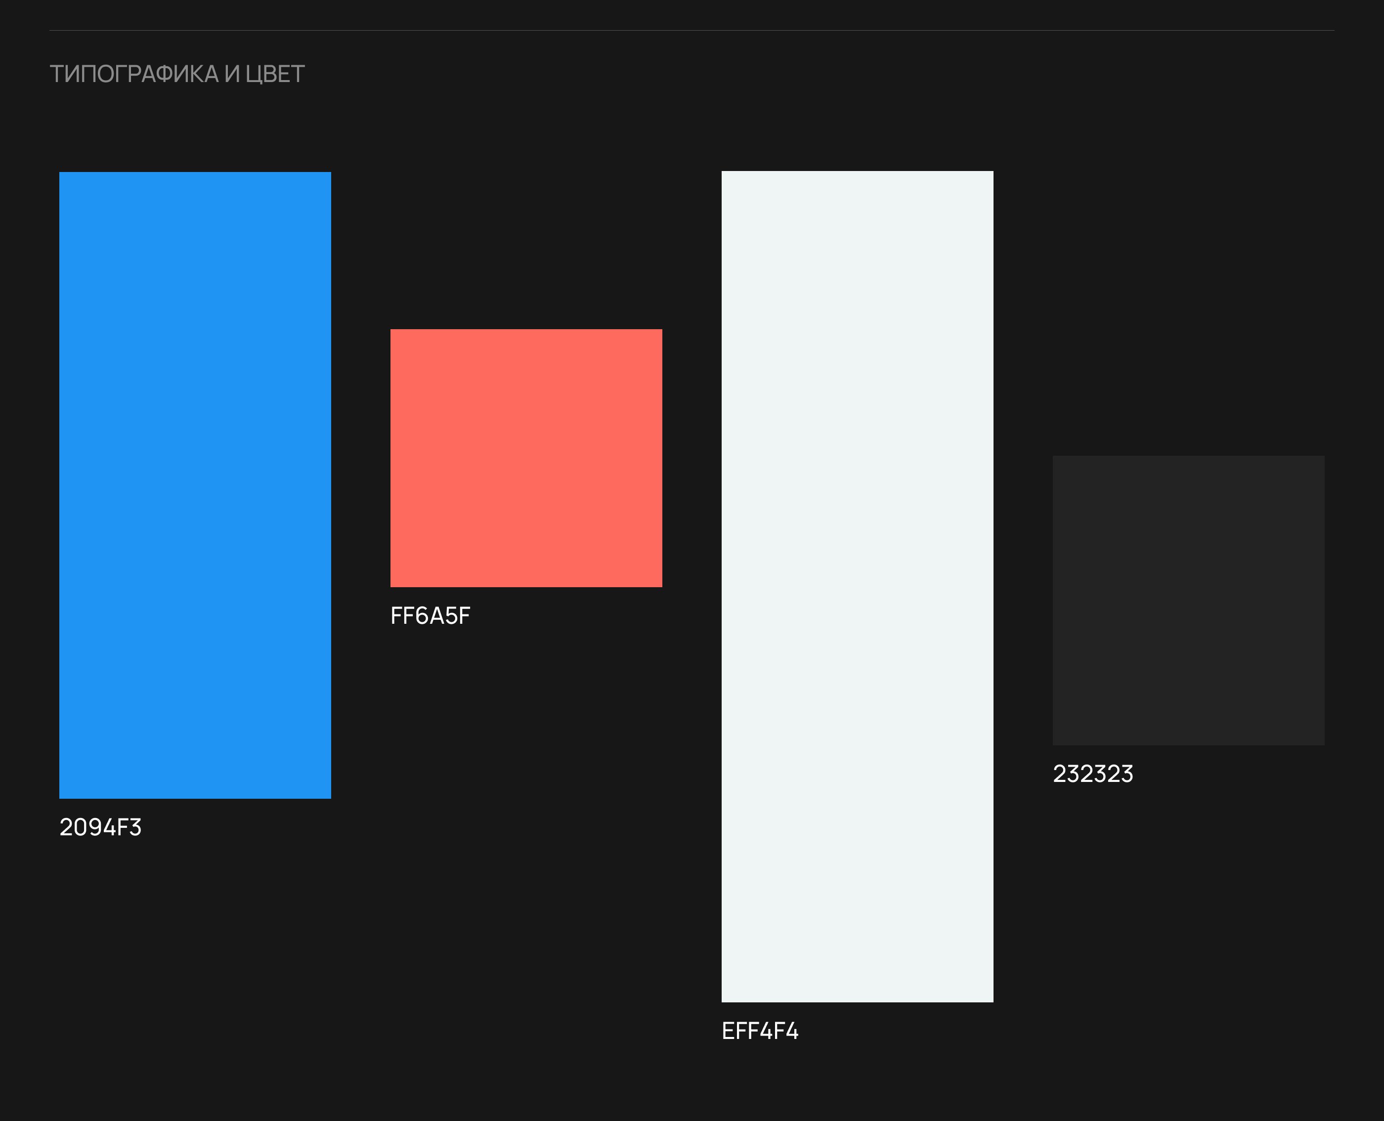Click the label beneath the coral swatch

pos(430,616)
